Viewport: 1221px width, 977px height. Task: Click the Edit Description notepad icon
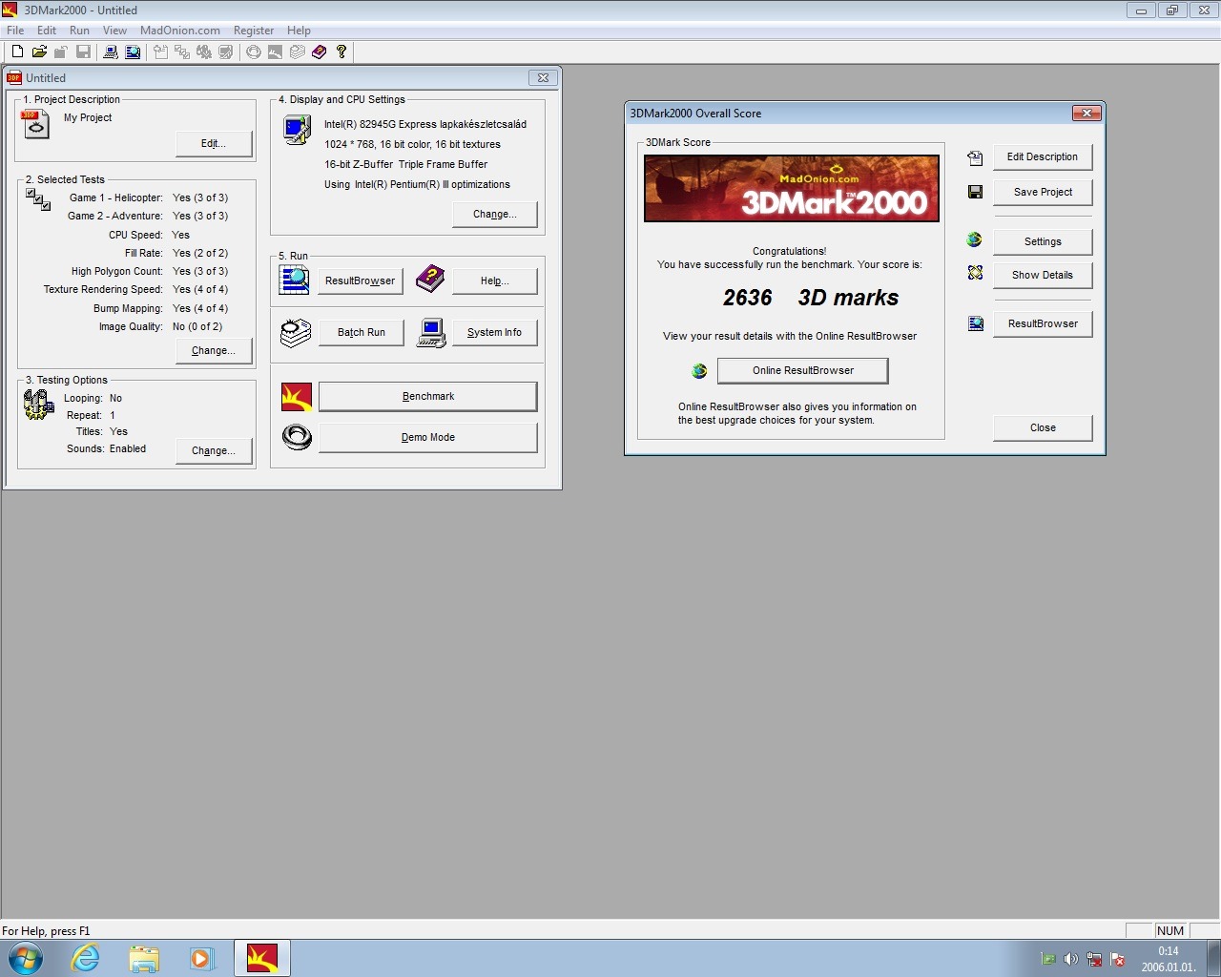tap(975, 157)
